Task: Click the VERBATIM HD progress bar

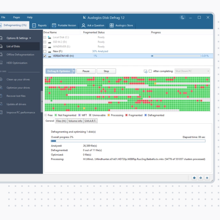Action: [x=176, y=56]
